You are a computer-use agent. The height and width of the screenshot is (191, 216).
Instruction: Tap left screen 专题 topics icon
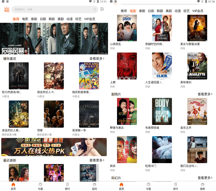(x=40, y=184)
